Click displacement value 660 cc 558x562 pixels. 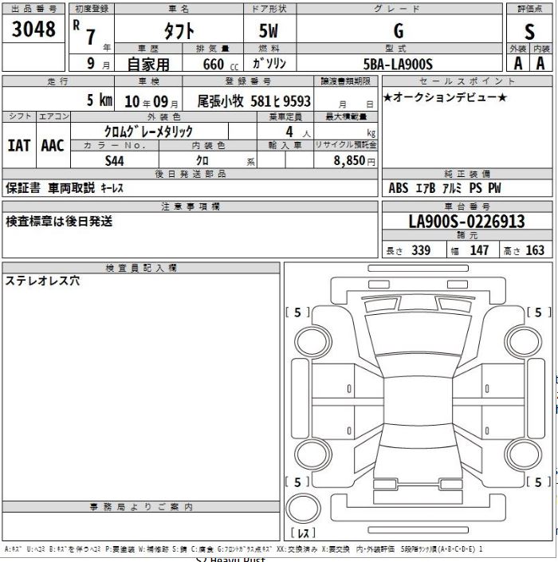(220, 65)
